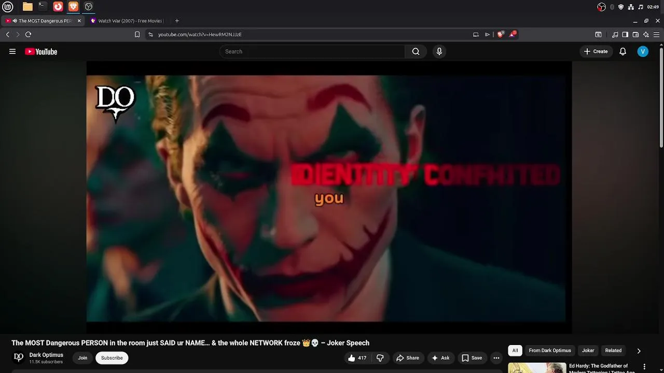Open the Dark Optimus channel name link
This screenshot has height=373, width=664.
(x=46, y=355)
